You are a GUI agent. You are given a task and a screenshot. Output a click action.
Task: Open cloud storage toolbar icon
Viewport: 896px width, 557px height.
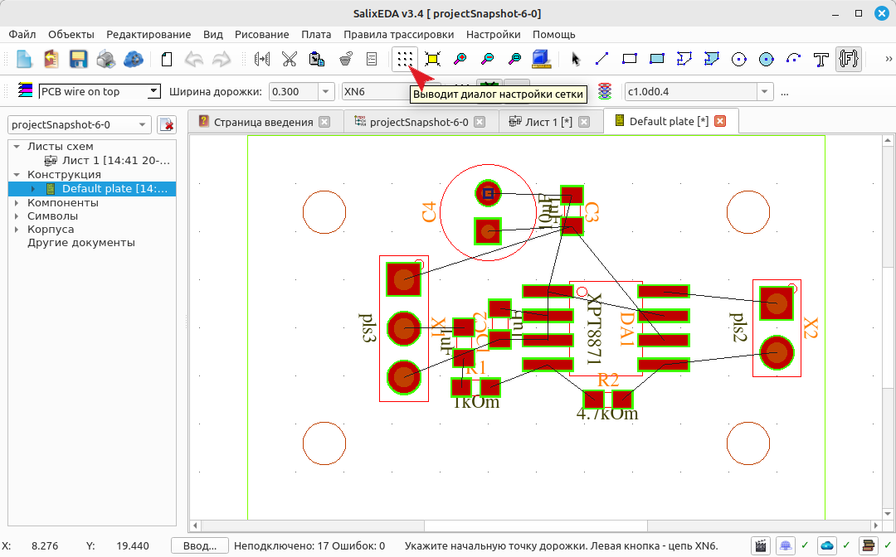133,59
